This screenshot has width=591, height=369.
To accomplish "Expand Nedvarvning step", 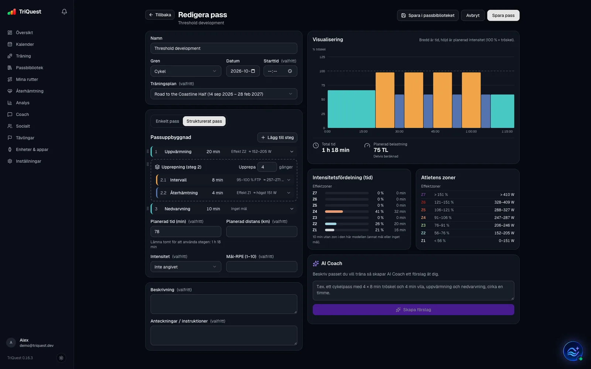I will 292,209.
